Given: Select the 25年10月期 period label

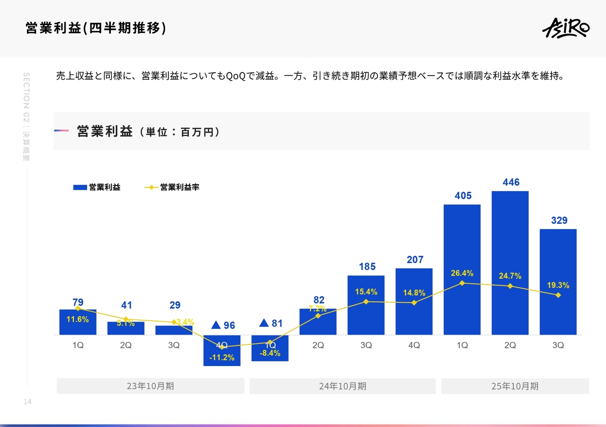Looking at the screenshot, I should click(x=515, y=386).
